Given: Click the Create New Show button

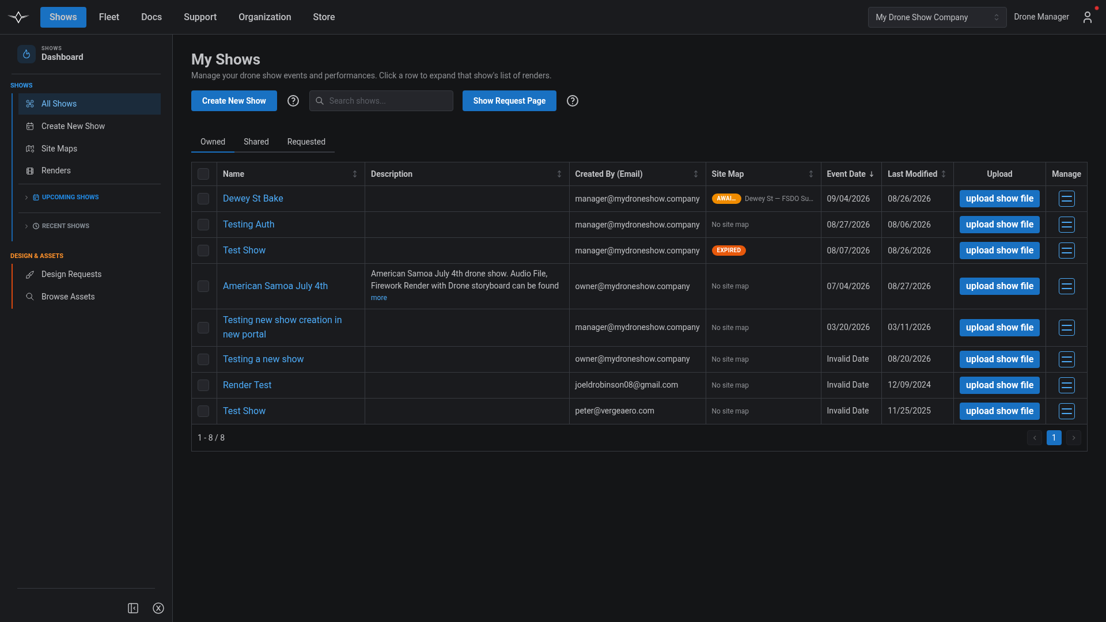Looking at the screenshot, I should [x=234, y=101].
